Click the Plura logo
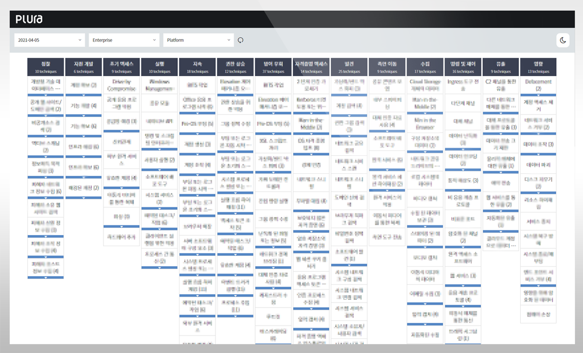The image size is (583, 353). [29, 19]
